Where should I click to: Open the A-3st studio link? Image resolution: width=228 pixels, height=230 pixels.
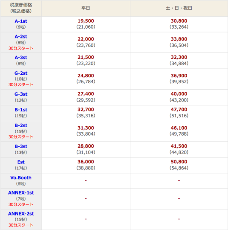point(21,58)
